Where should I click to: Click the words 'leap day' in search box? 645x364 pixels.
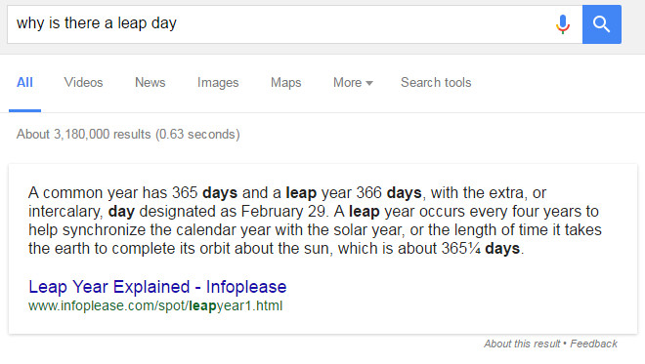[x=148, y=23]
